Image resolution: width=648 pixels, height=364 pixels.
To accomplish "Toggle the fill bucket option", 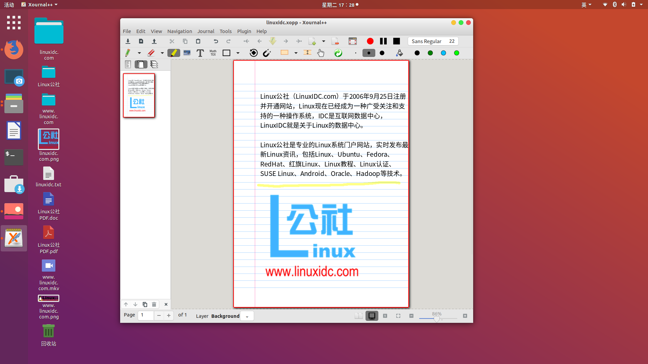I will [400, 53].
